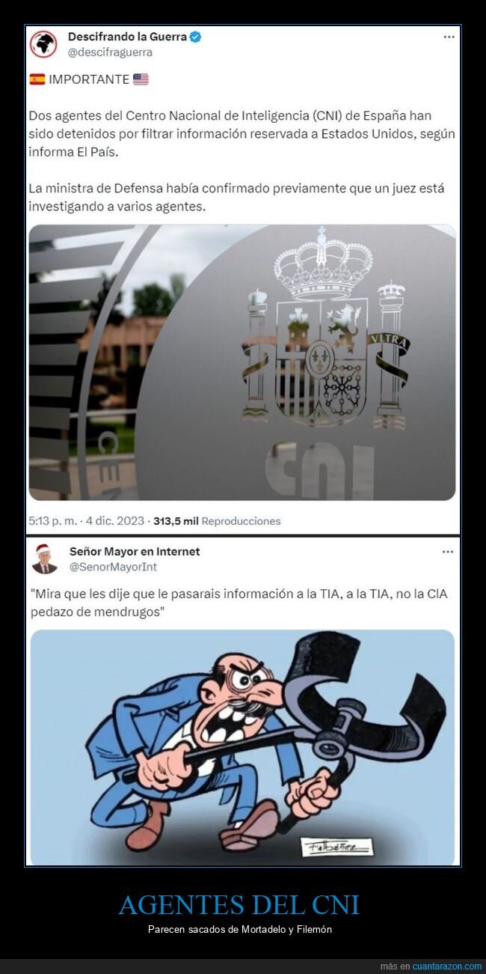Open second tweet's three-dot options menu
The image size is (486, 974).
[447, 552]
